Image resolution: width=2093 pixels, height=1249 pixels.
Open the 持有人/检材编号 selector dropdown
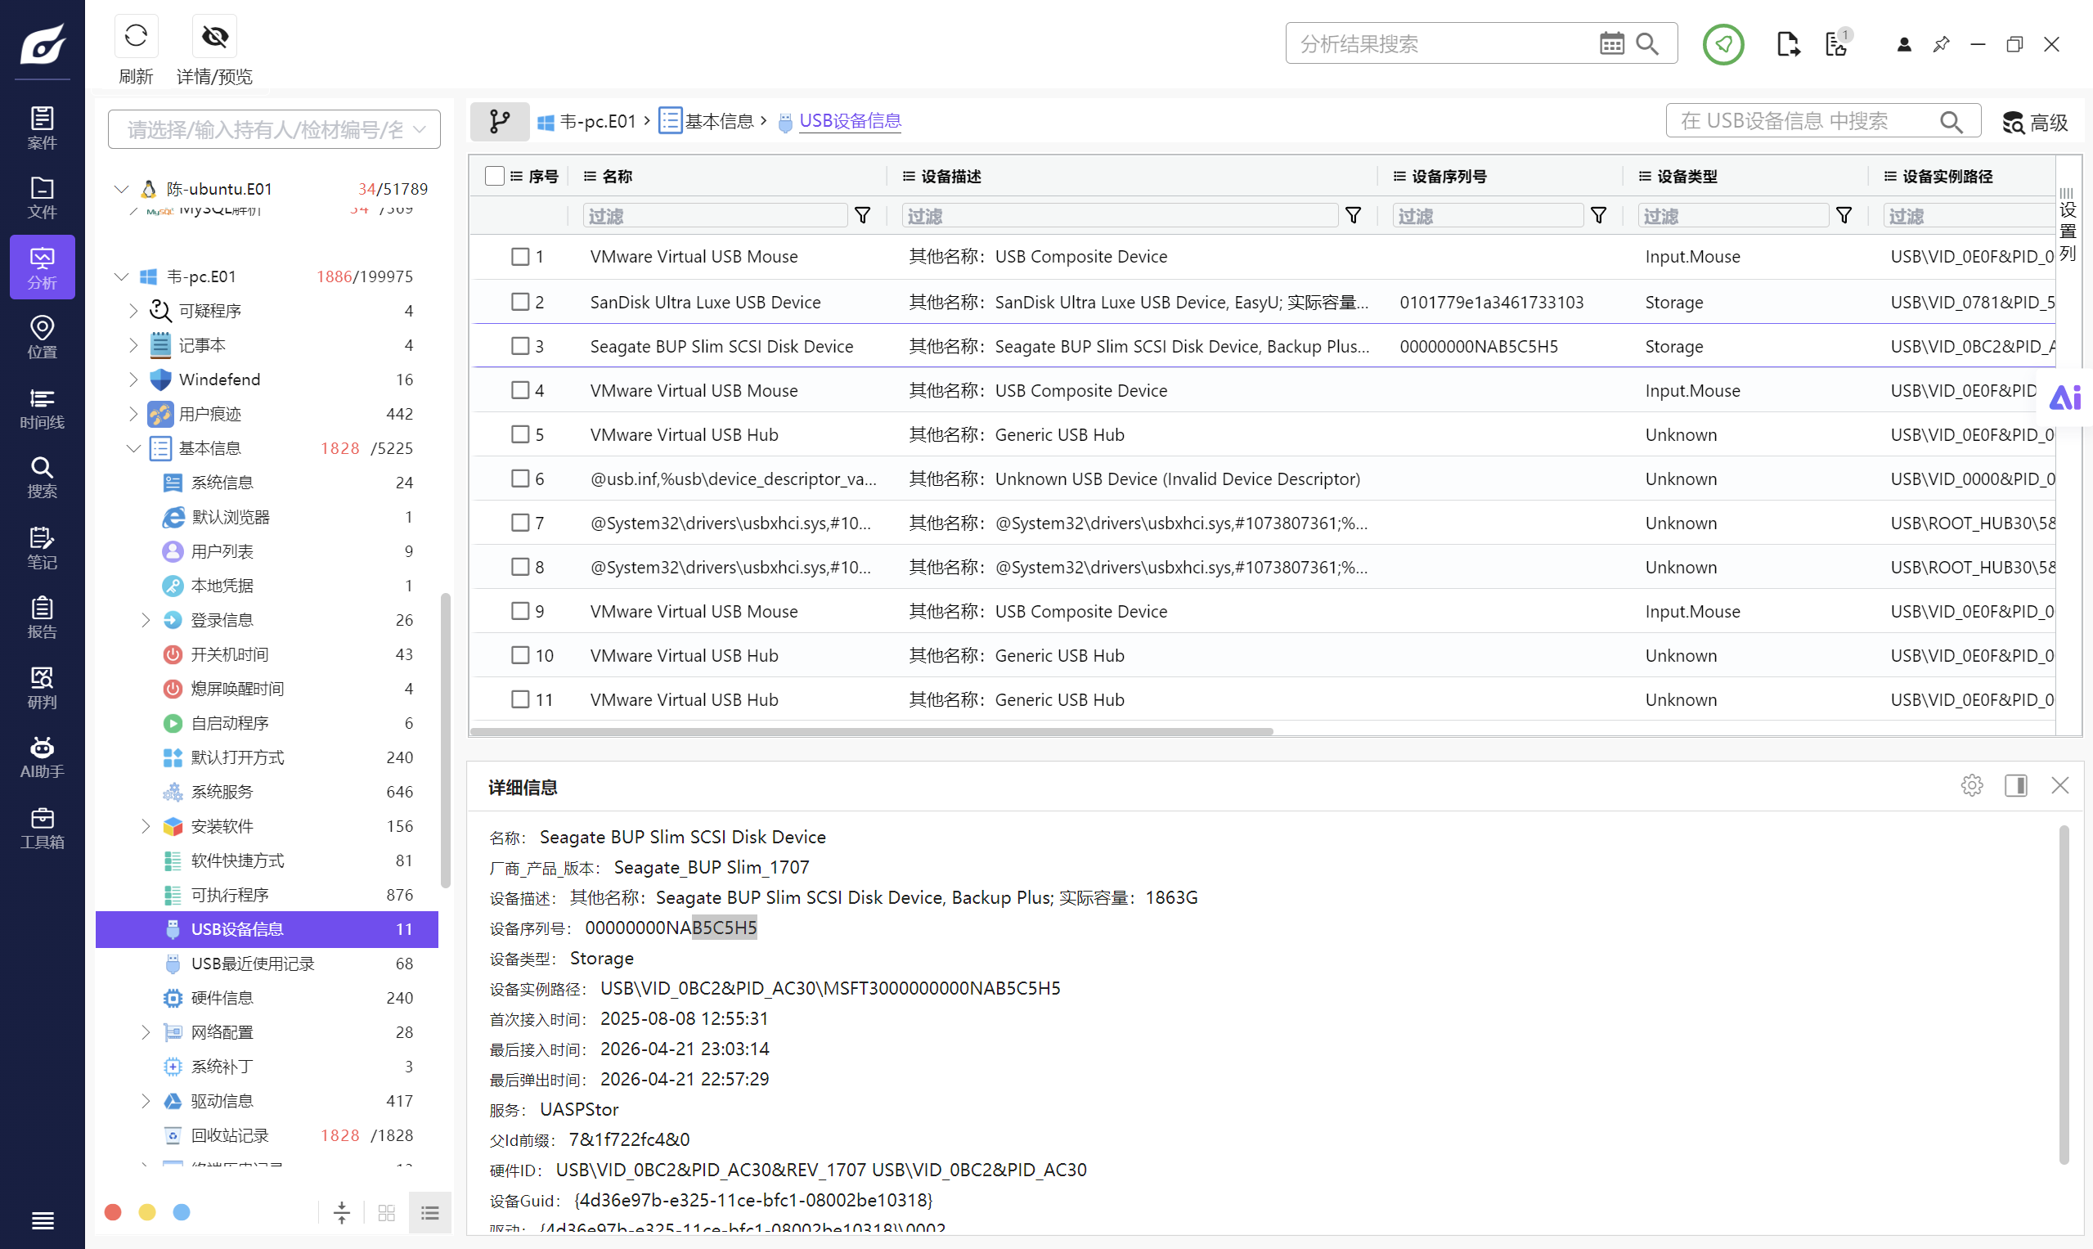pos(274,129)
